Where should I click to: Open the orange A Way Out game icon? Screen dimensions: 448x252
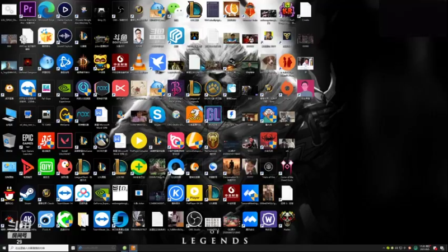pyautogui.click(x=287, y=62)
